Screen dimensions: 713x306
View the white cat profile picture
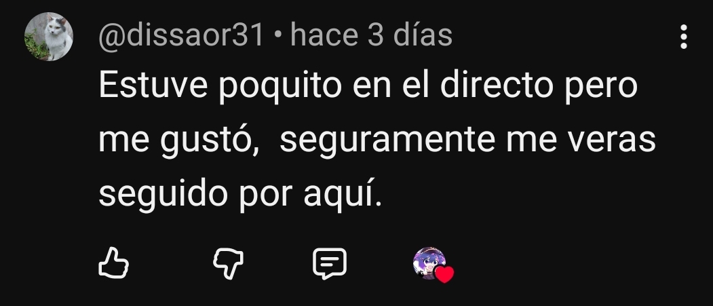click(49, 37)
